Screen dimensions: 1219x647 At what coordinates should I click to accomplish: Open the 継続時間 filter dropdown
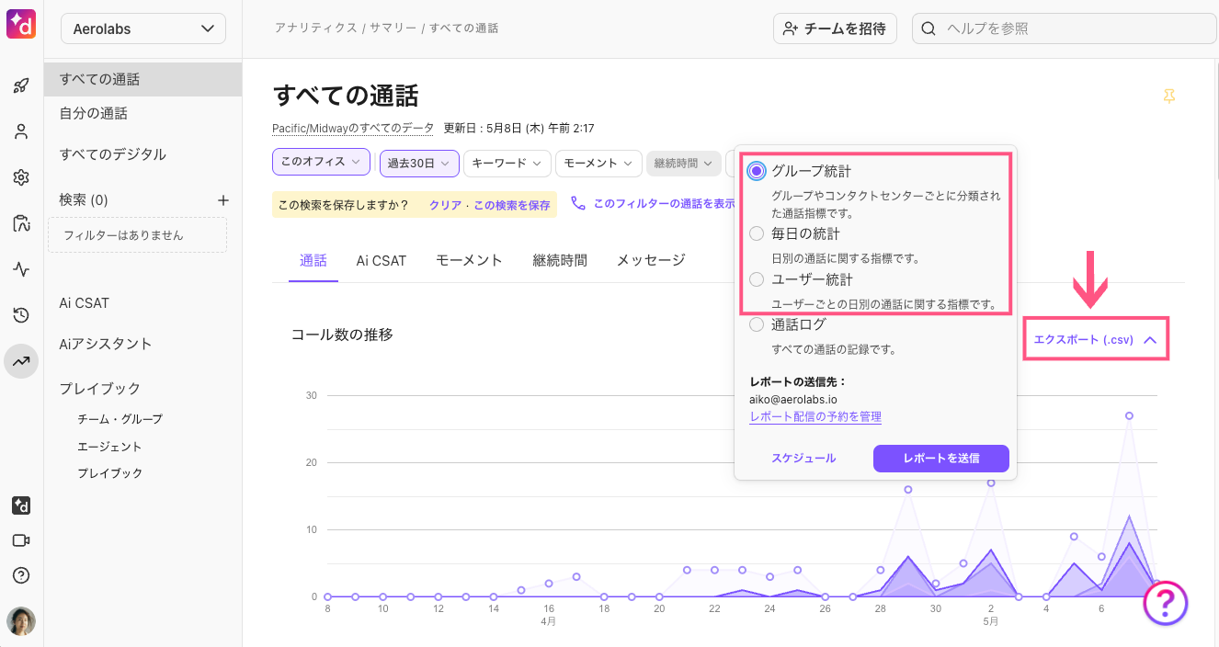(683, 163)
